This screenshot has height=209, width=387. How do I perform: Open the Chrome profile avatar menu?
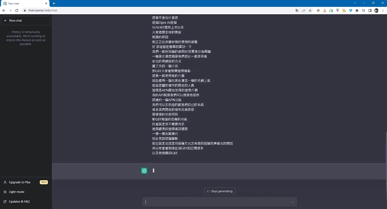376,10
